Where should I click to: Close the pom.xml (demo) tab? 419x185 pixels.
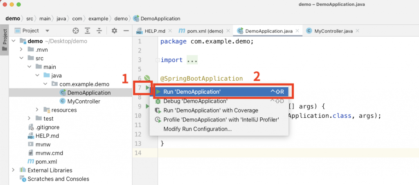tap(228, 31)
